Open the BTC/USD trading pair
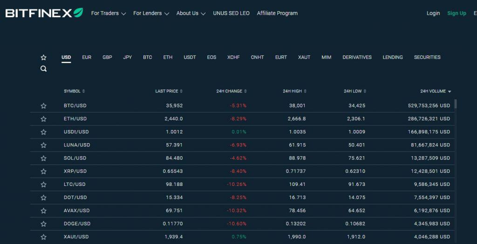This screenshot has height=244, width=477. pyautogui.click(x=75, y=106)
